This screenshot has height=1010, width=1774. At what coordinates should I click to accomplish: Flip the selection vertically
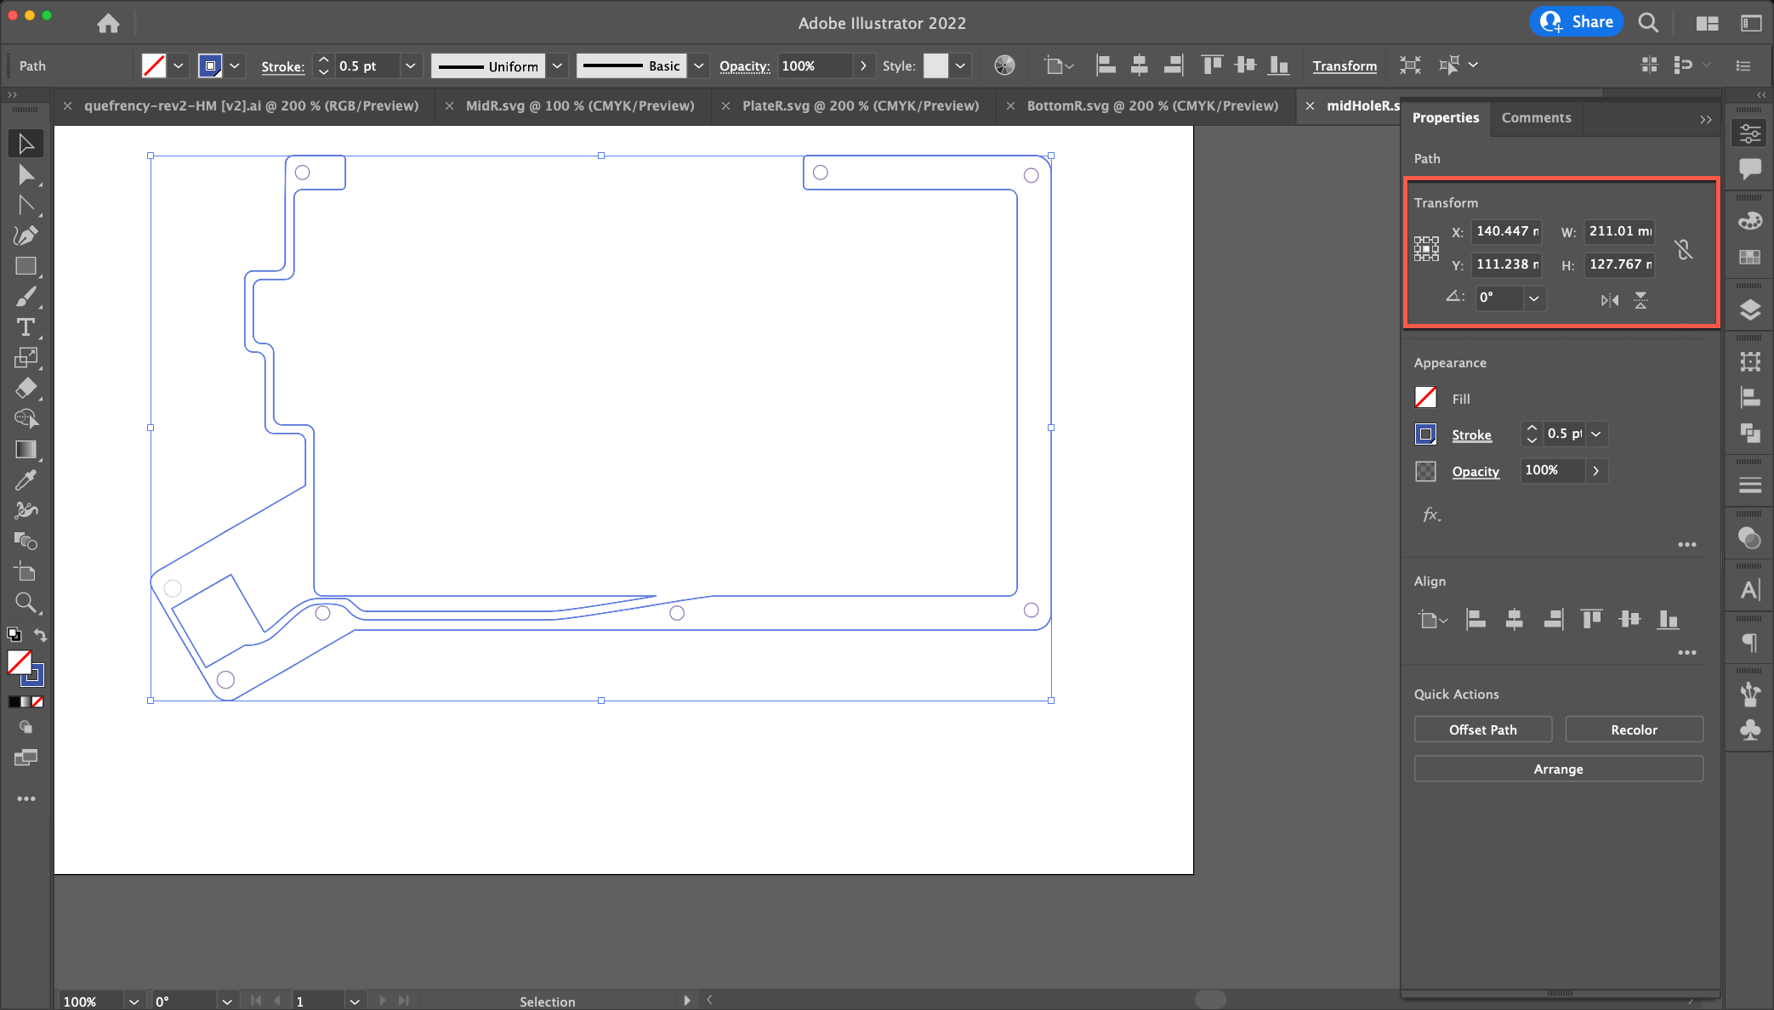point(1641,300)
